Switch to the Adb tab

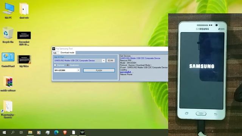(x=55, y=53)
